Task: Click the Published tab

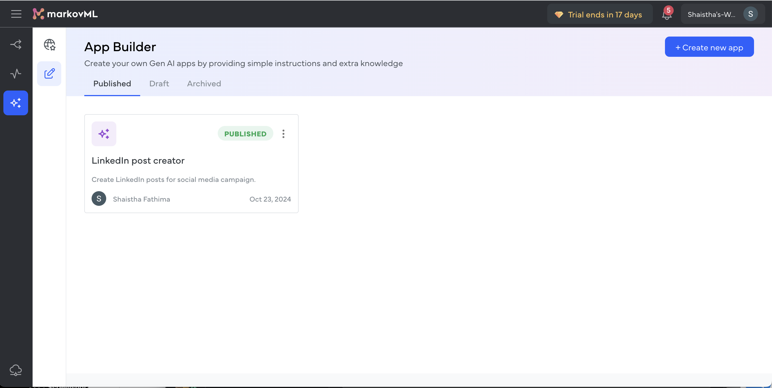Action: [x=112, y=83]
